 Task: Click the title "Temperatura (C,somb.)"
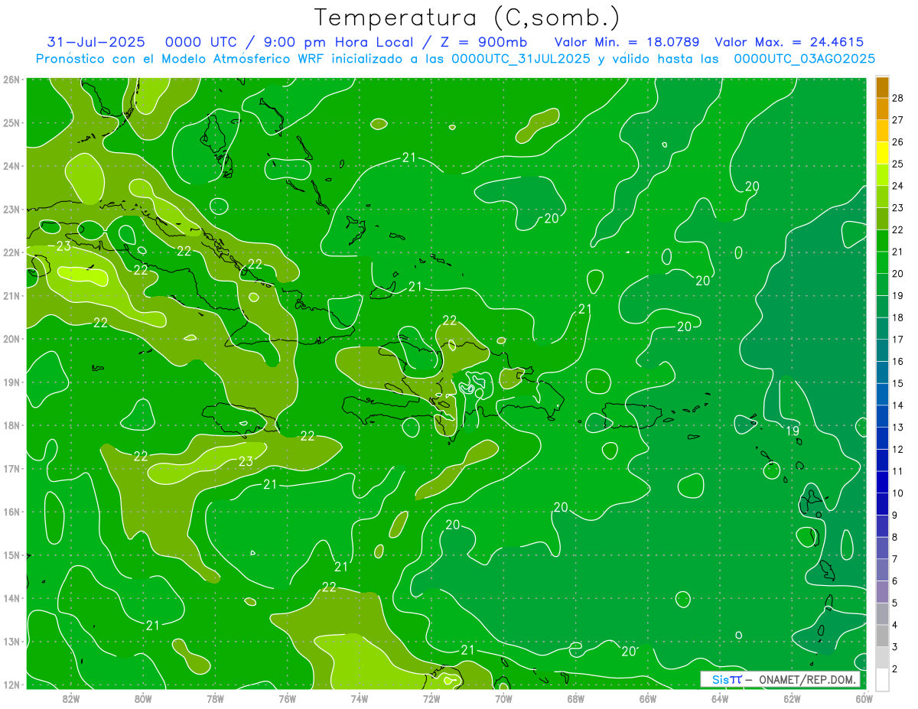click(x=467, y=18)
